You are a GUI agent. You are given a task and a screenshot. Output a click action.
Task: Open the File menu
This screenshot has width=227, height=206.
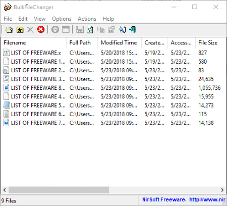[8, 19]
